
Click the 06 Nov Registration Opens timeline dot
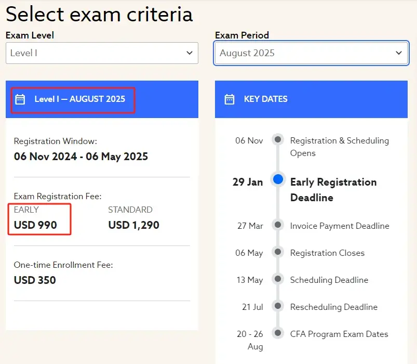[278, 140]
